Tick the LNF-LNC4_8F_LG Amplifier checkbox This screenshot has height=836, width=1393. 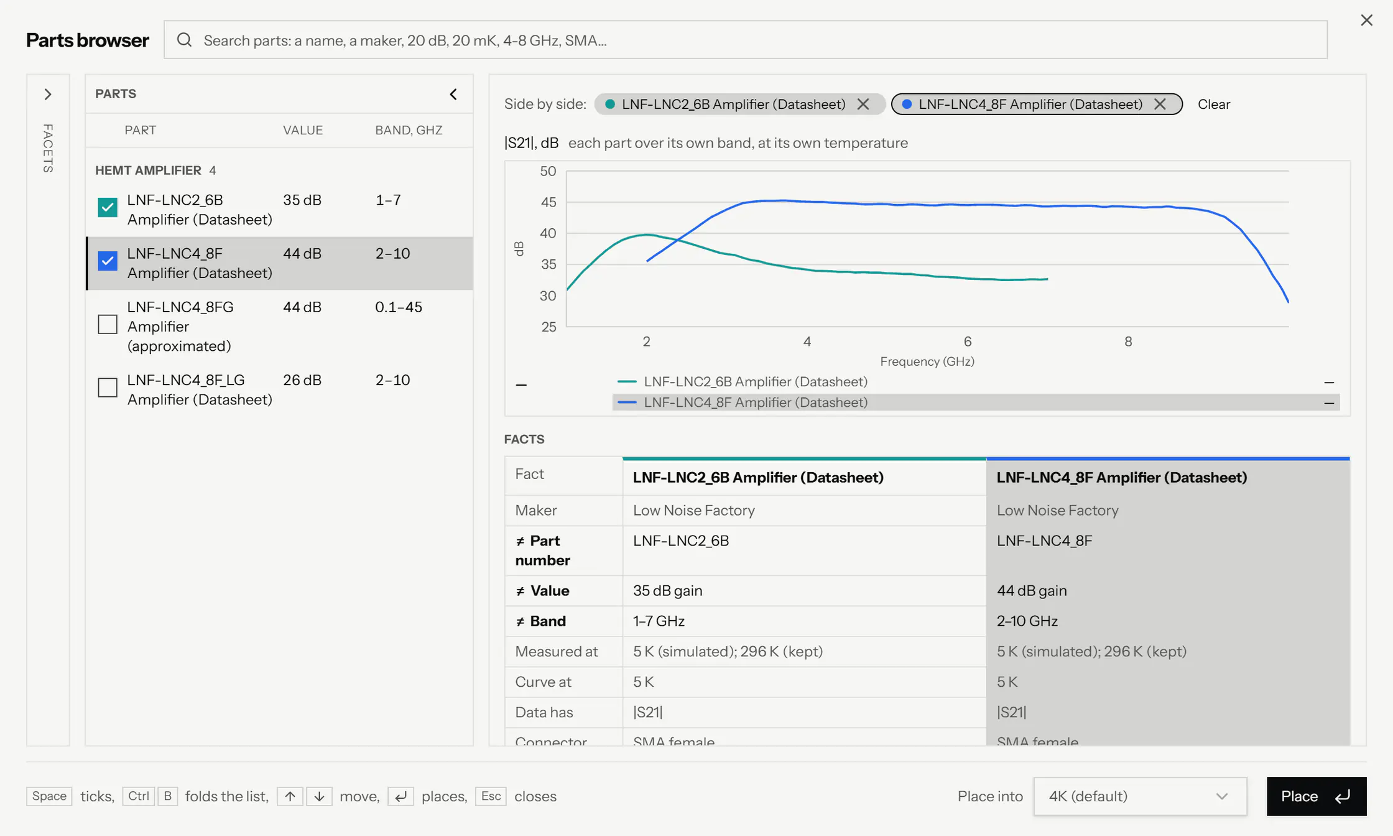(108, 388)
